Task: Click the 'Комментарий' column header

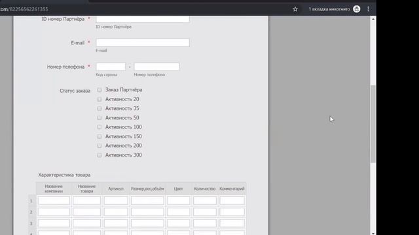Action: [232, 189]
